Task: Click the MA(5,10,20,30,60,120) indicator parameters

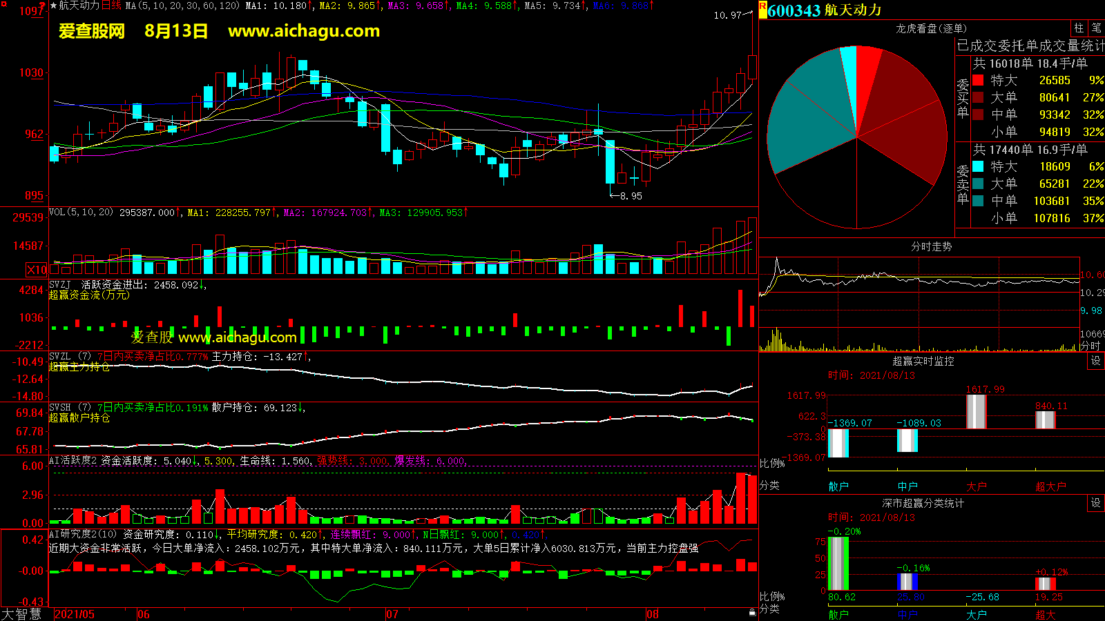Action: coord(183,6)
